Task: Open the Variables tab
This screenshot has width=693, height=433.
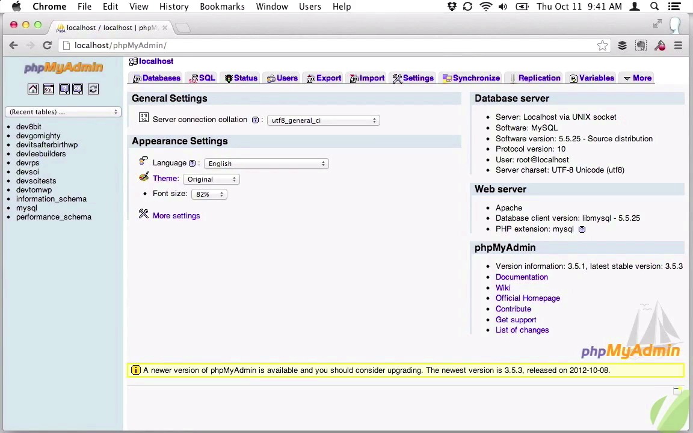Action: [592, 78]
